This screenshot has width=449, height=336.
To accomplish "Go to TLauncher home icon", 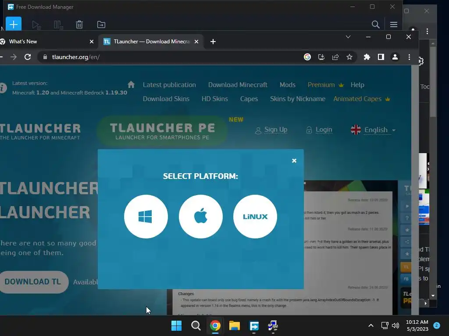I will (131, 84).
